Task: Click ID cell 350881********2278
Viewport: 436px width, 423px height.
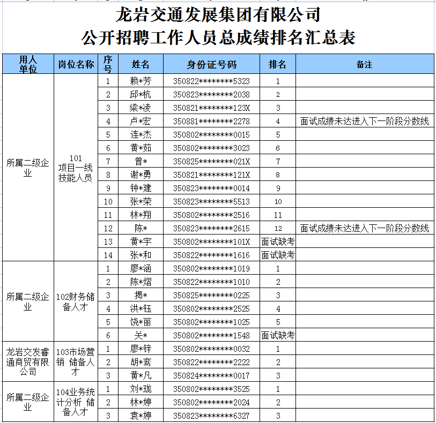Action: [211, 121]
